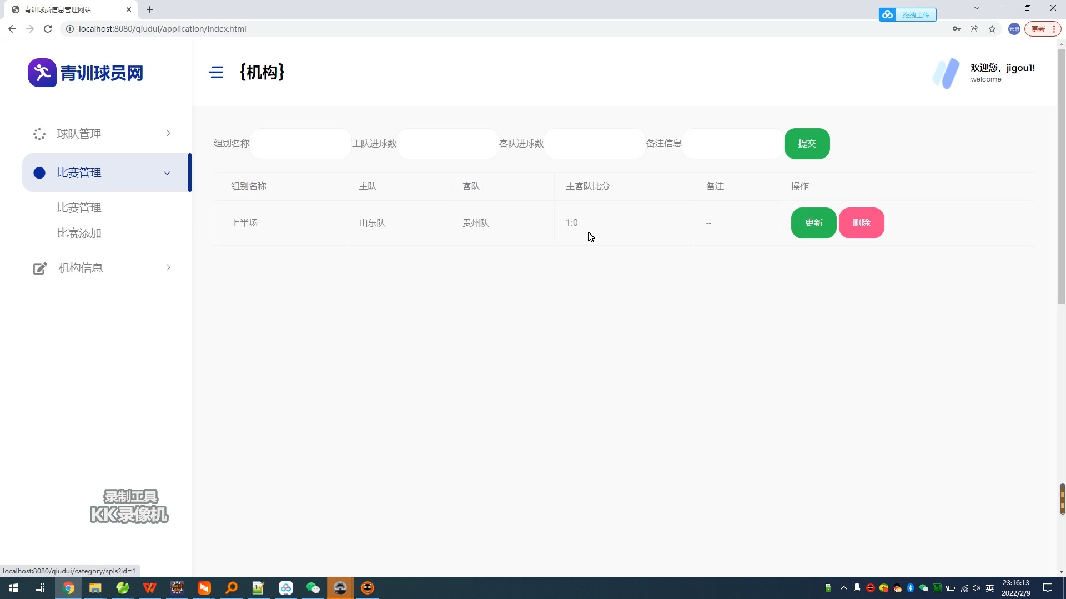
Task: Click the 青训球员网 site title
Action: [x=102, y=73]
